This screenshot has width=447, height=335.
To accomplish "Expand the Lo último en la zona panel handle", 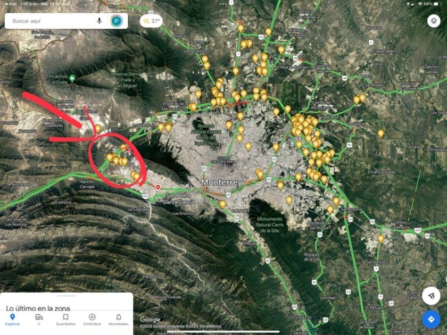I will tap(67, 296).
